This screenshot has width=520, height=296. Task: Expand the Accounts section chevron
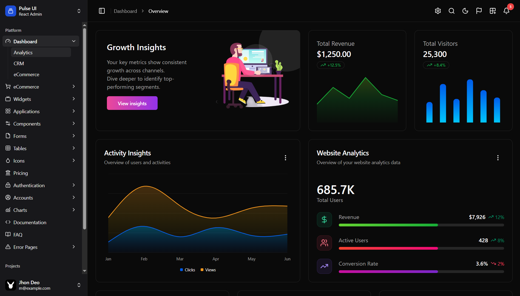pyautogui.click(x=74, y=197)
